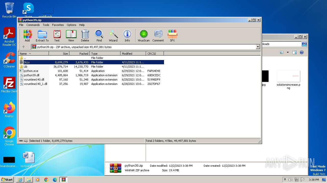This screenshot has width=327, height=183.
Task: Select vcruntime140.dll file
Action: (91, 80)
